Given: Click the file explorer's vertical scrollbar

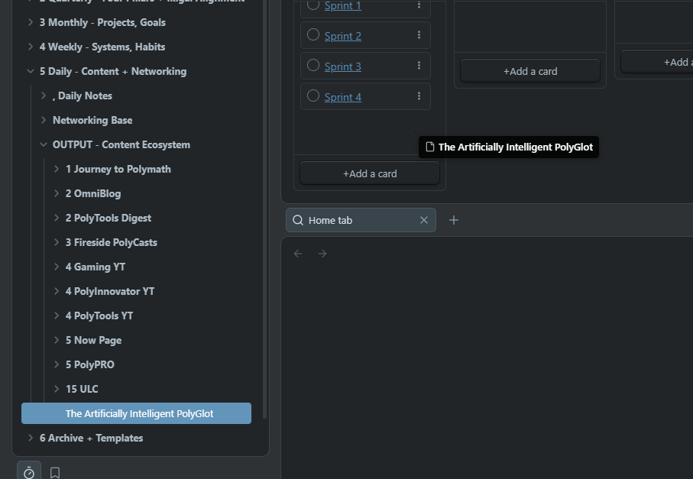Looking at the screenshot, I should point(264,229).
